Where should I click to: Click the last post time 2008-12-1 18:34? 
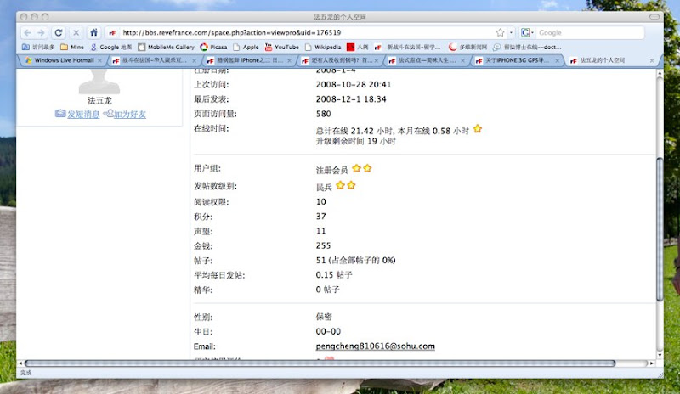coord(351,99)
